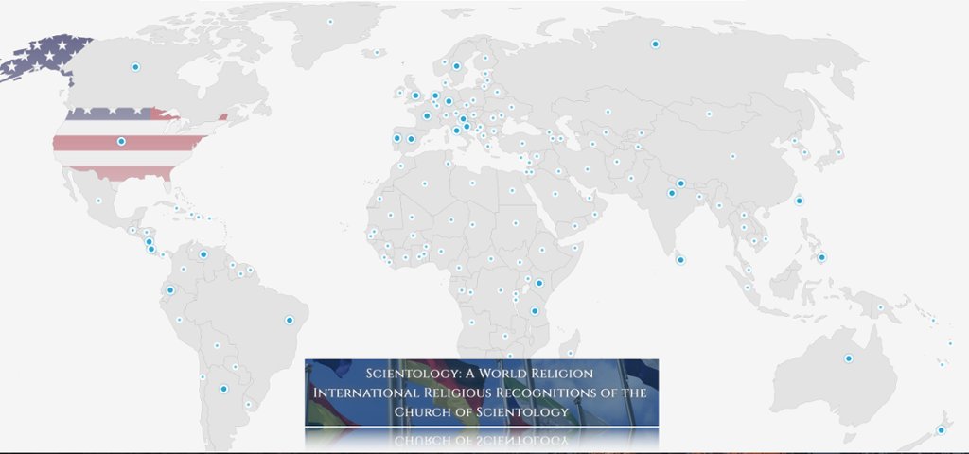Click the Egypt marker
The height and width of the screenshot is (454, 969).
(512, 190)
